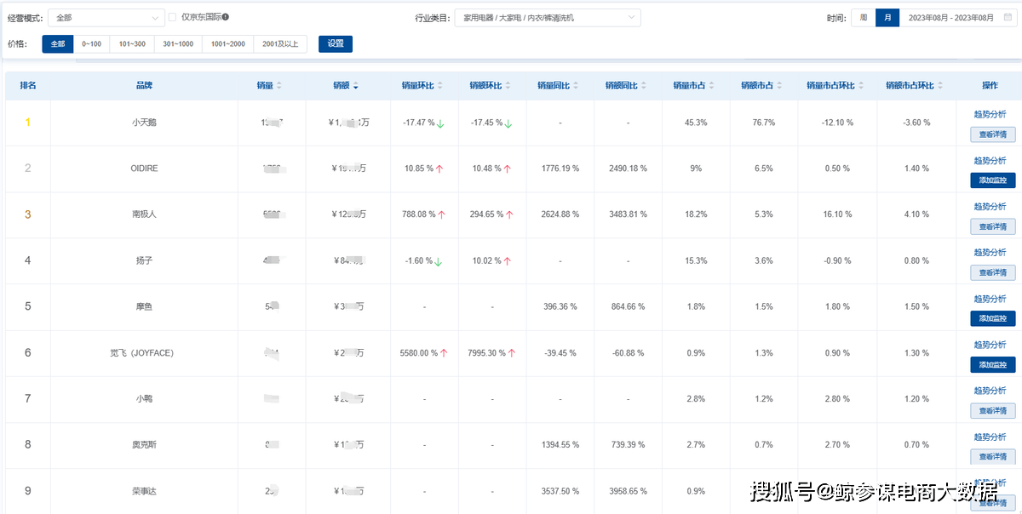This screenshot has height=514, width=1022.
Task: Click sort icon on 销量同比 column
Action: pyautogui.click(x=577, y=86)
